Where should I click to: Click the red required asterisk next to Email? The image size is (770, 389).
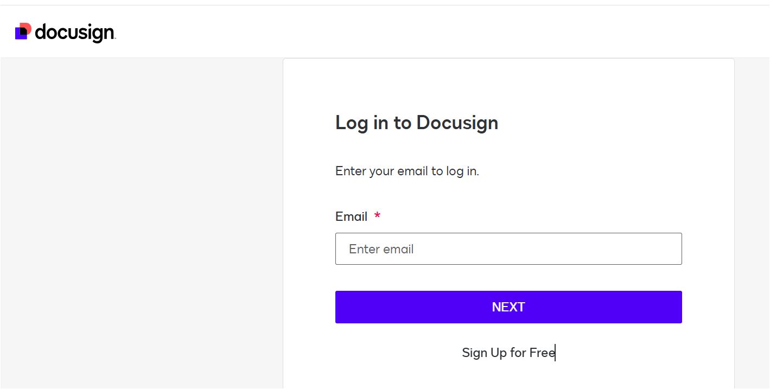[377, 216]
